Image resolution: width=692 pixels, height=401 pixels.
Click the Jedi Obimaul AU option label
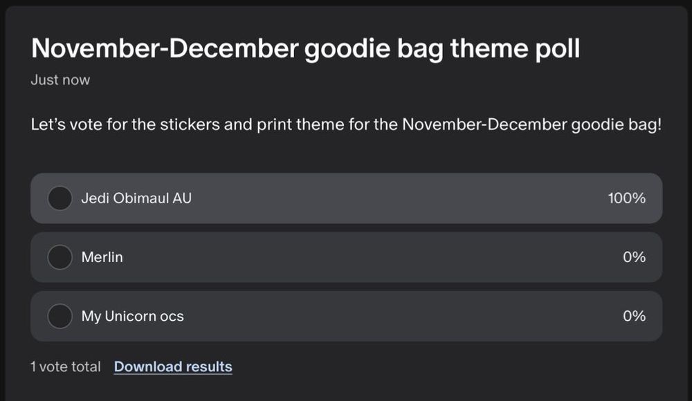point(136,198)
